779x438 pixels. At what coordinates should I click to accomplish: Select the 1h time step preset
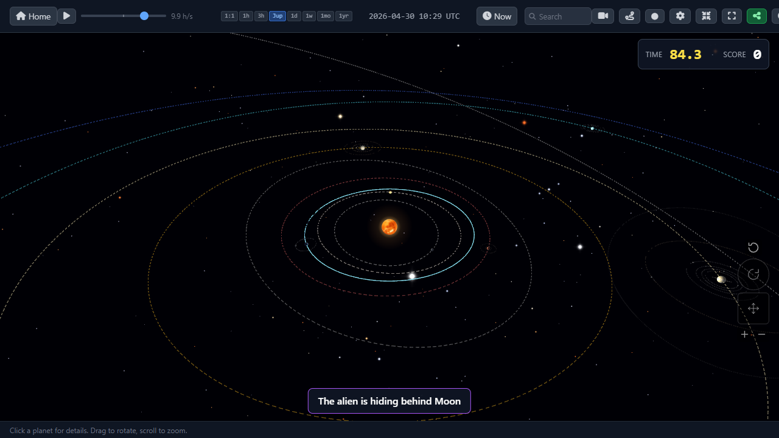(246, 16)
